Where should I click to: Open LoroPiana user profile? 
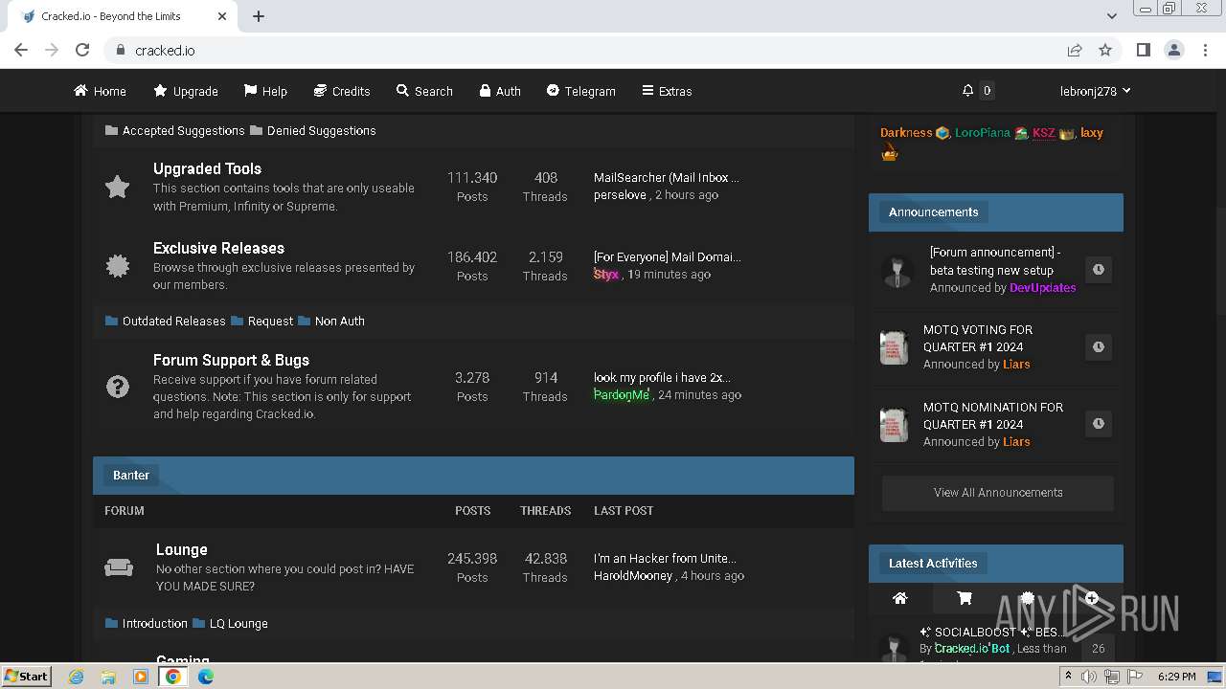click(983, 133)
